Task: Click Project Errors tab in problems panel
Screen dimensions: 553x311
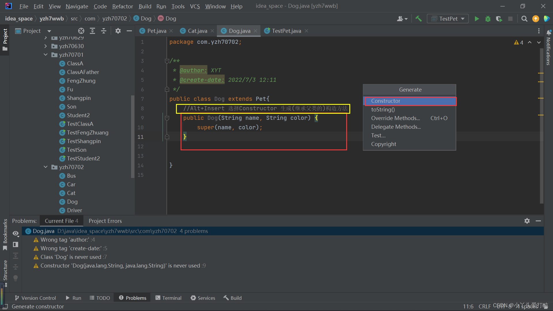Action: (105, 221)
